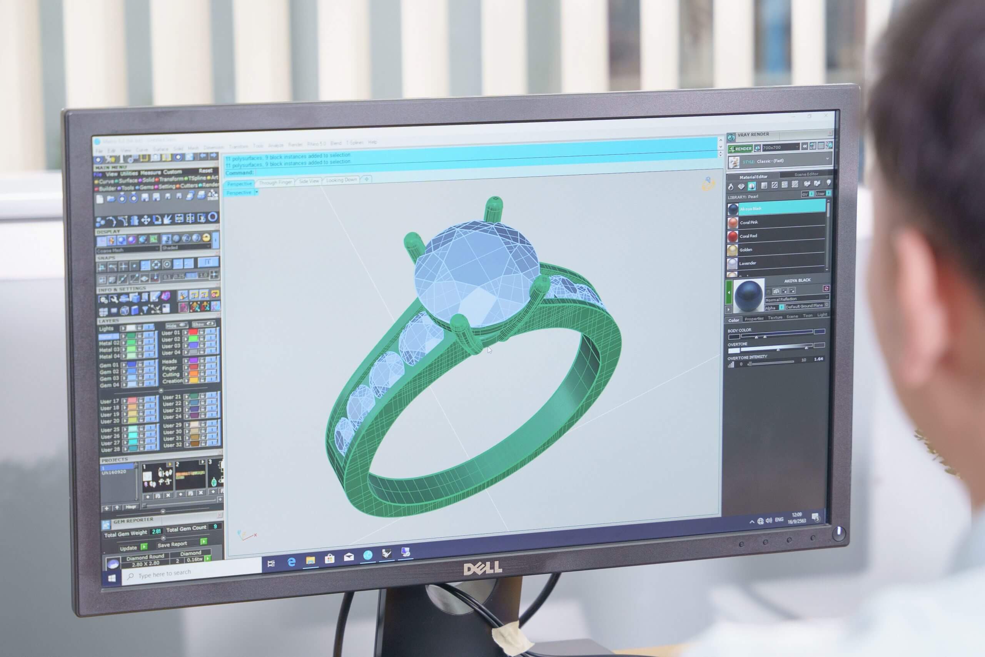Click the Update button in Gem Reporter

click(128, 548)
